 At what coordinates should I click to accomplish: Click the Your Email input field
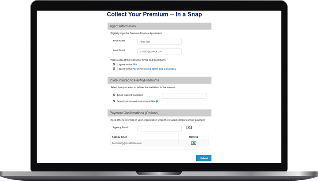(159, 52)
